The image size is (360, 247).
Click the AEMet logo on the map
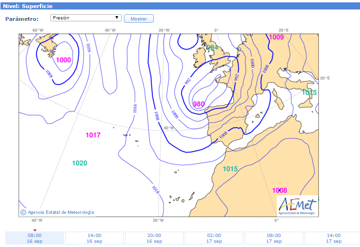(x=298, y=206)
